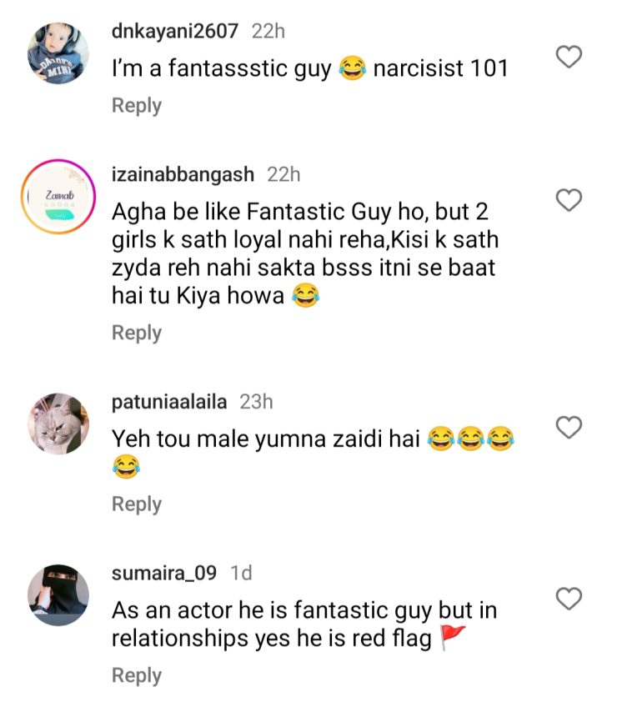View patuniaalaila's cat avatar
The height and width of the screenshot is (707, 617).
click(57, 424)
